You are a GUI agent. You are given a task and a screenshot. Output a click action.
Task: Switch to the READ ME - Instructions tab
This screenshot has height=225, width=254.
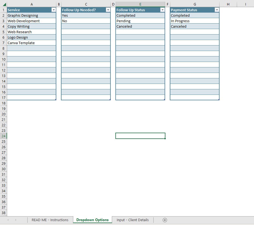click(x=50, y=220)
